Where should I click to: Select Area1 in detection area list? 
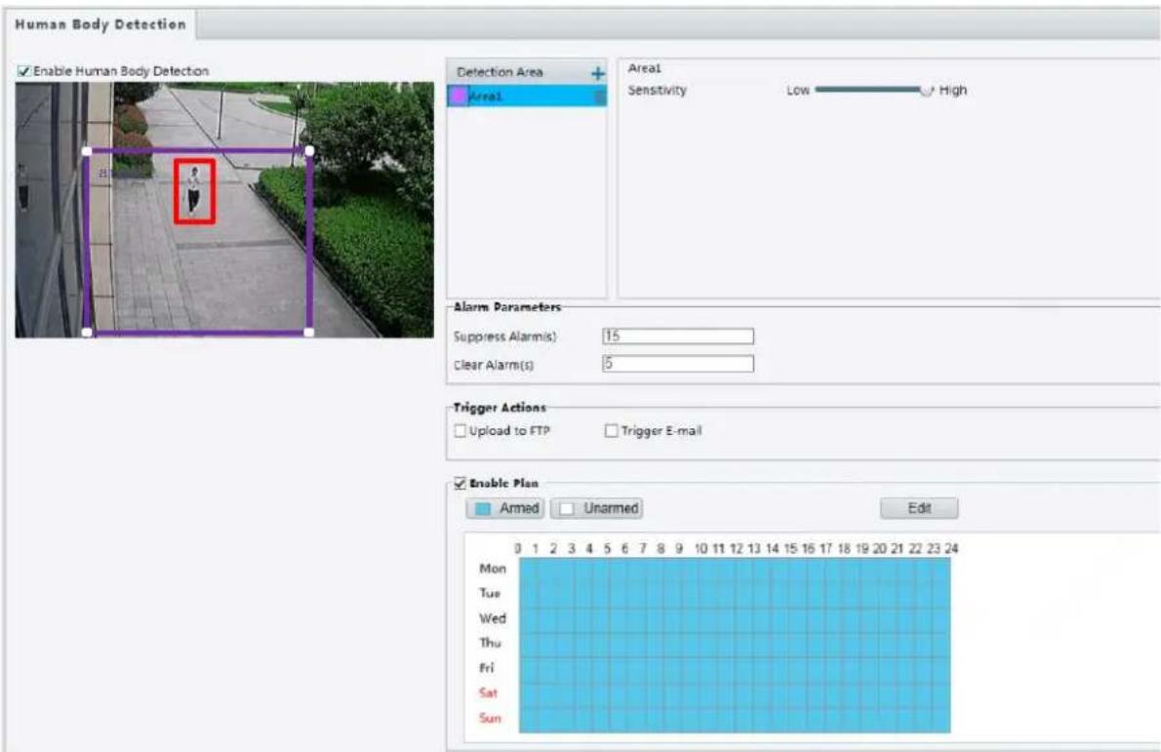point(527,97)
